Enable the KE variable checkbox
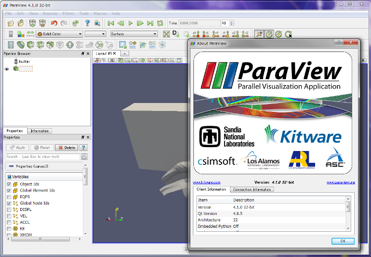Viewport: 371px width, 257px height. 9,229
